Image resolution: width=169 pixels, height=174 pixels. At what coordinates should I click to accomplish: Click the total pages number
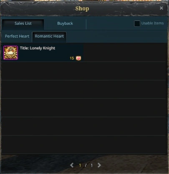92,165
